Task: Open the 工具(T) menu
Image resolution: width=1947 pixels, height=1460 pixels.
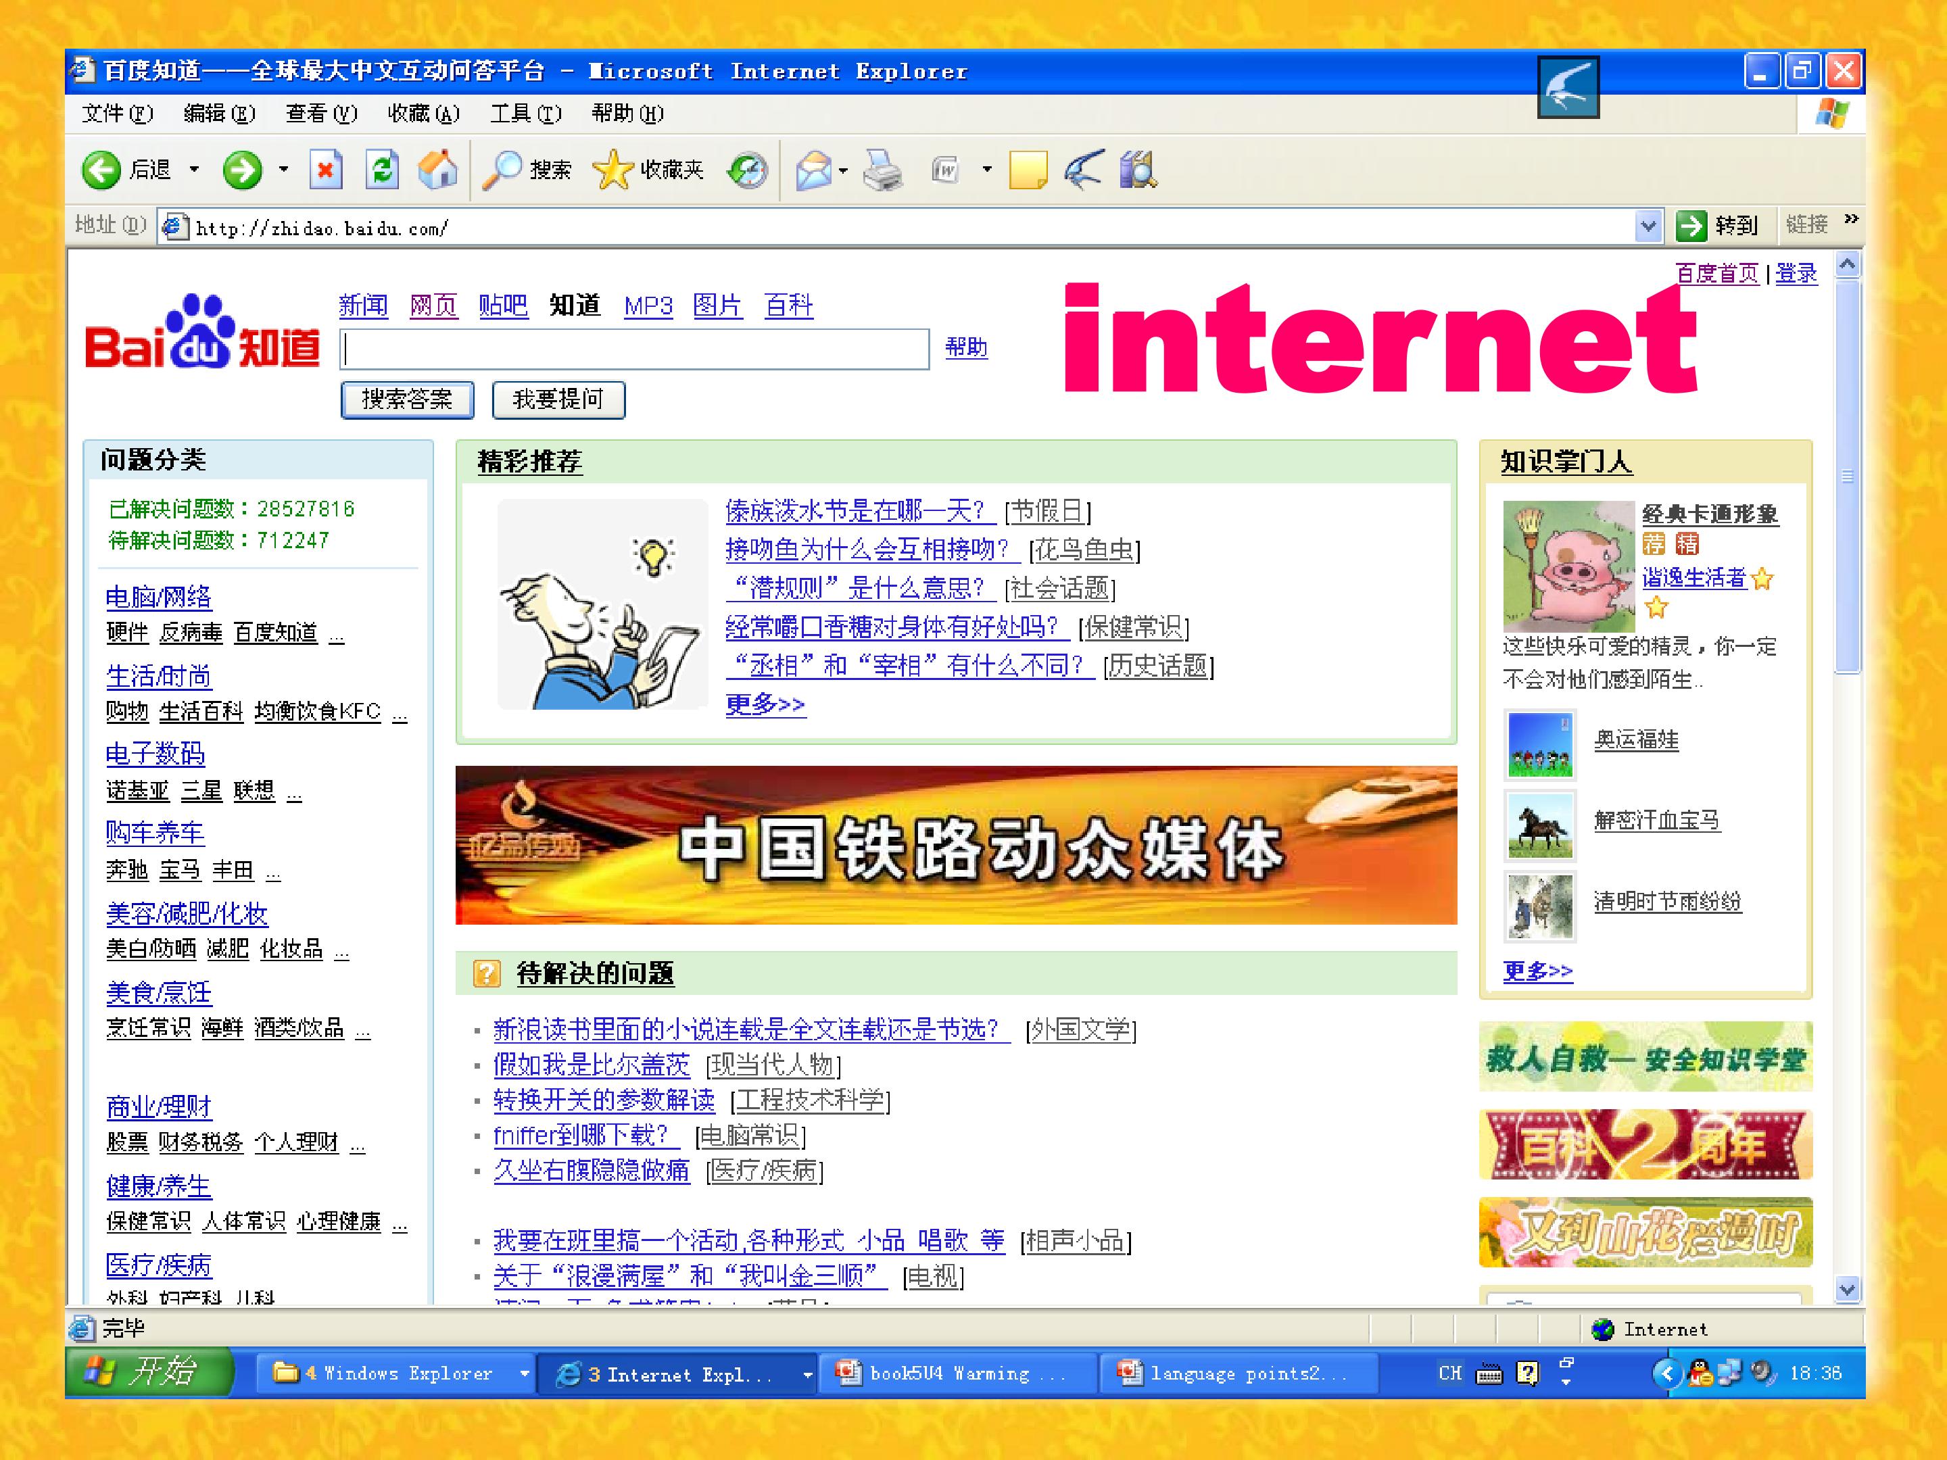Action: point(525,114)
